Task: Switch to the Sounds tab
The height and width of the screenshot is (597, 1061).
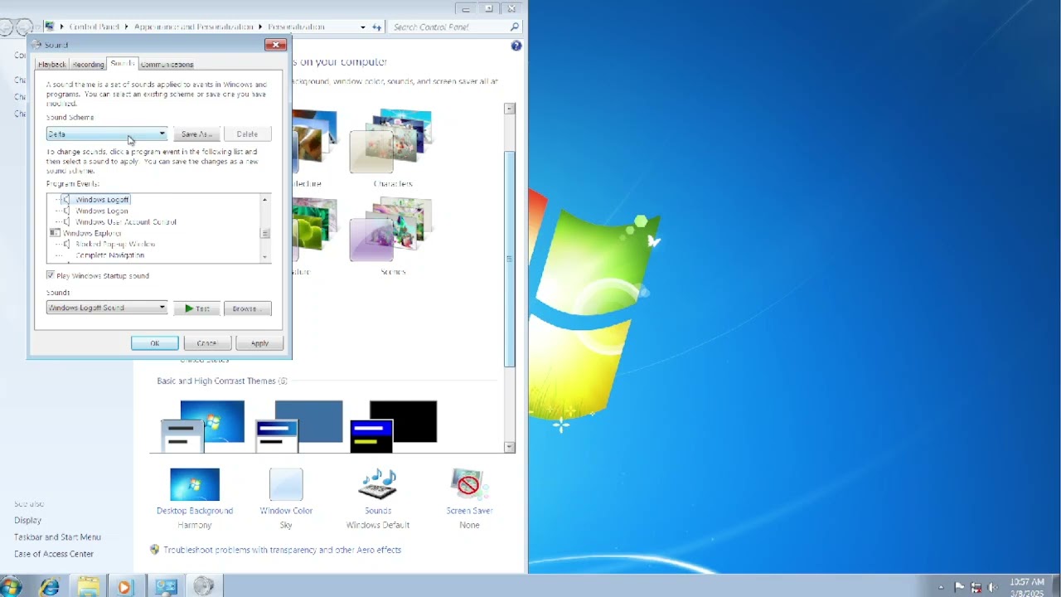Action: [122, 63]
